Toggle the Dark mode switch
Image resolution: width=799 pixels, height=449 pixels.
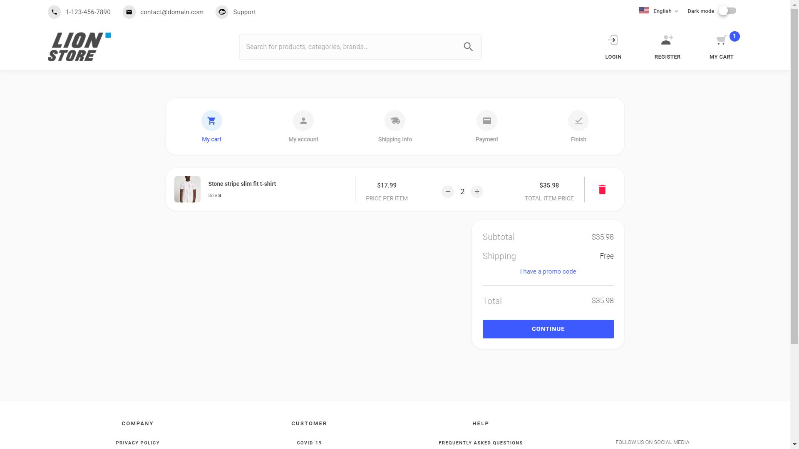tap(728, 11)
